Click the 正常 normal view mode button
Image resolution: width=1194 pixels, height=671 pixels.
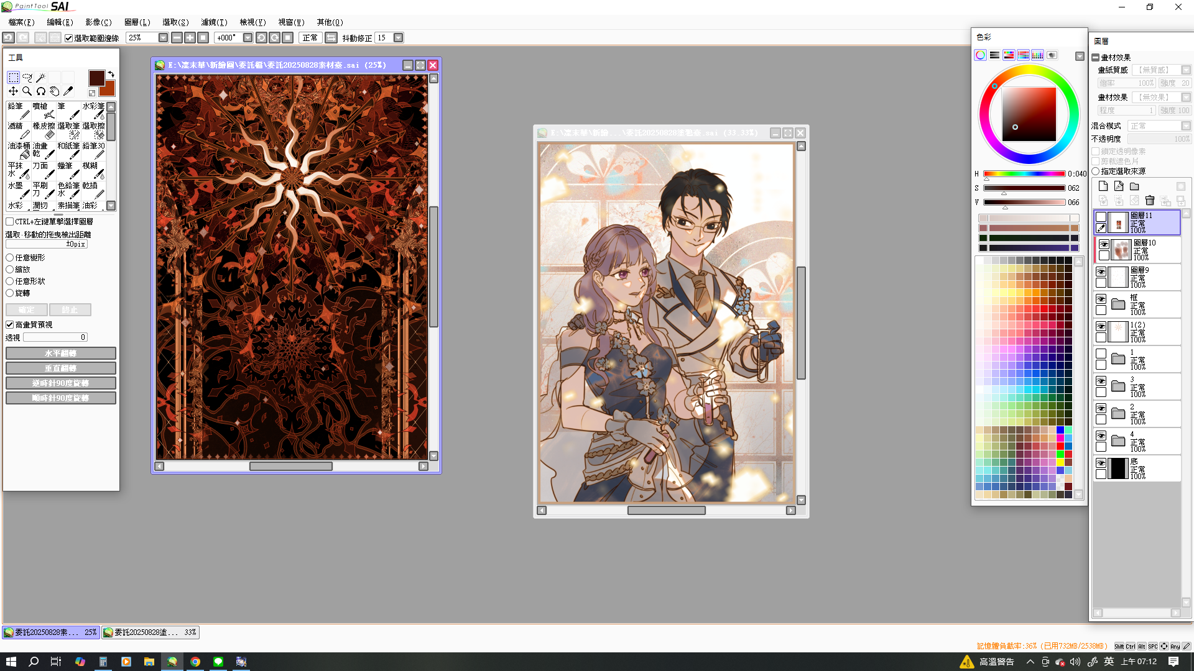(x=310, y=38)
